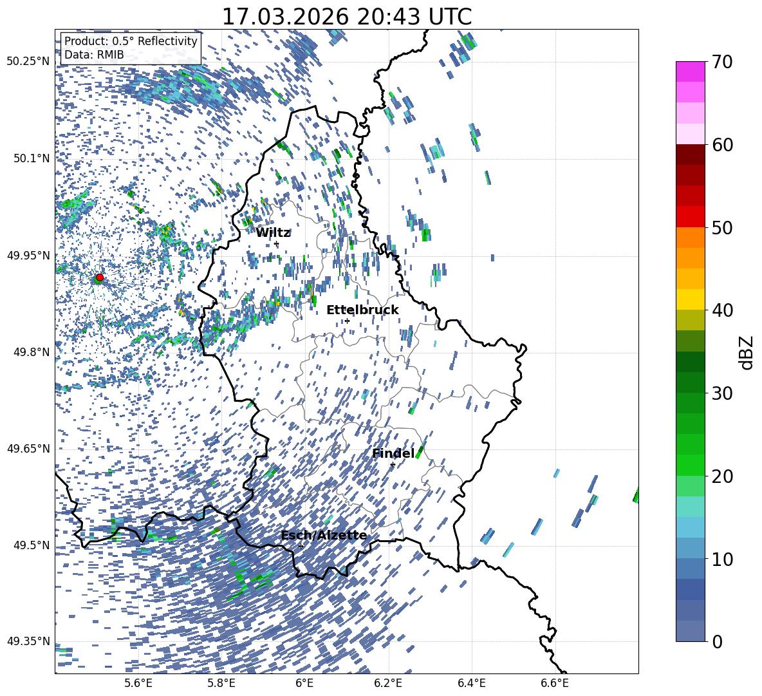
Task: Click the Esch/Alzette city label
Action: pos(324,536)
